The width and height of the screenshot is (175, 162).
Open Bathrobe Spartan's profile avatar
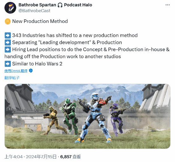click(x=10, y=8)
